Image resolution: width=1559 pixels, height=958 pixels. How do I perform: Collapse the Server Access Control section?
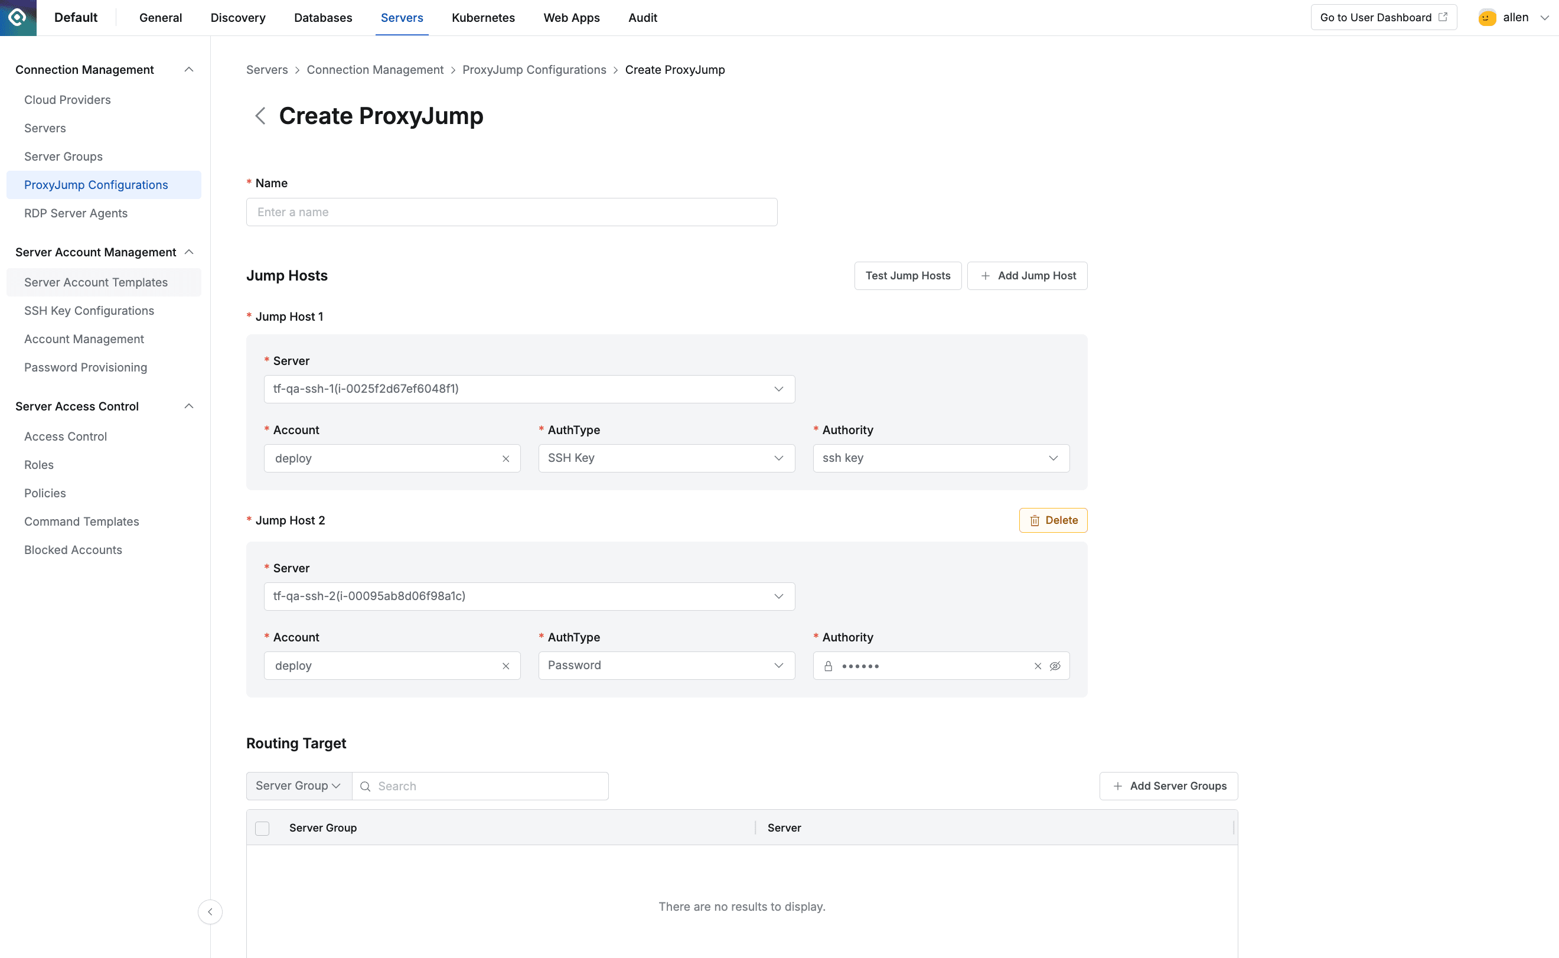[x=189, y=406]
